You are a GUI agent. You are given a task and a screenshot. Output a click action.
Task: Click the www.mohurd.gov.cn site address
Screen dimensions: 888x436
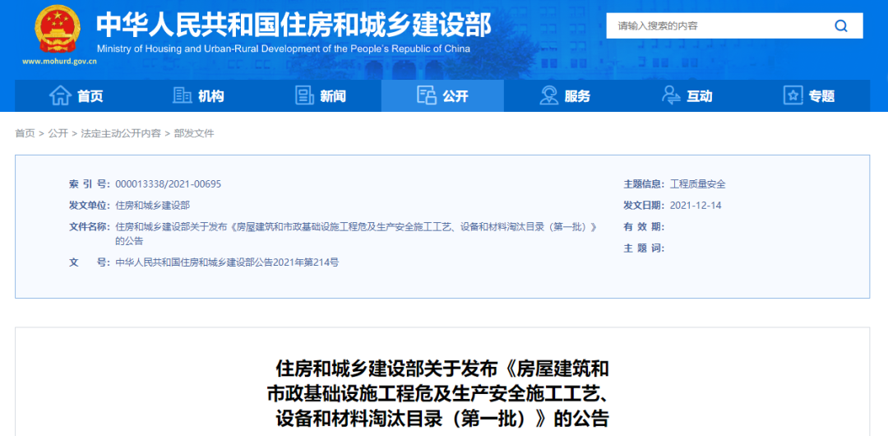59,61
